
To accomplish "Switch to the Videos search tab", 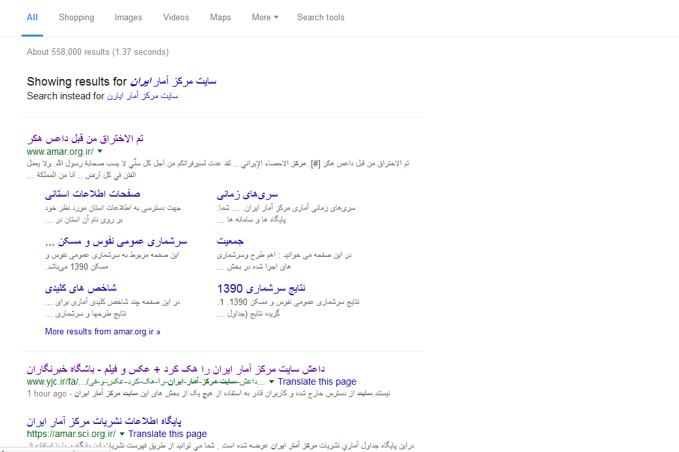I will pyautogui.click(x=176, y=18).
